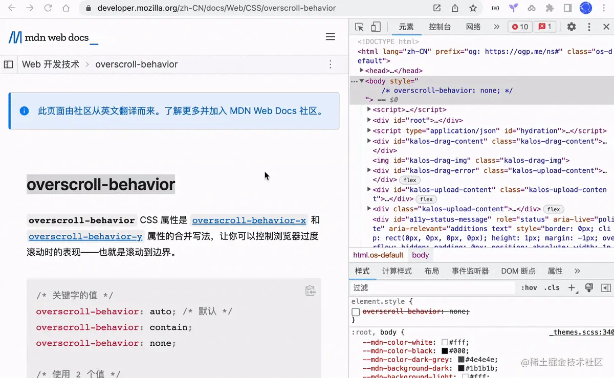Viewport: 614px width, 378px height.
Task: Open the 事件监听器 tab
Action: click(x=470, y=271)
